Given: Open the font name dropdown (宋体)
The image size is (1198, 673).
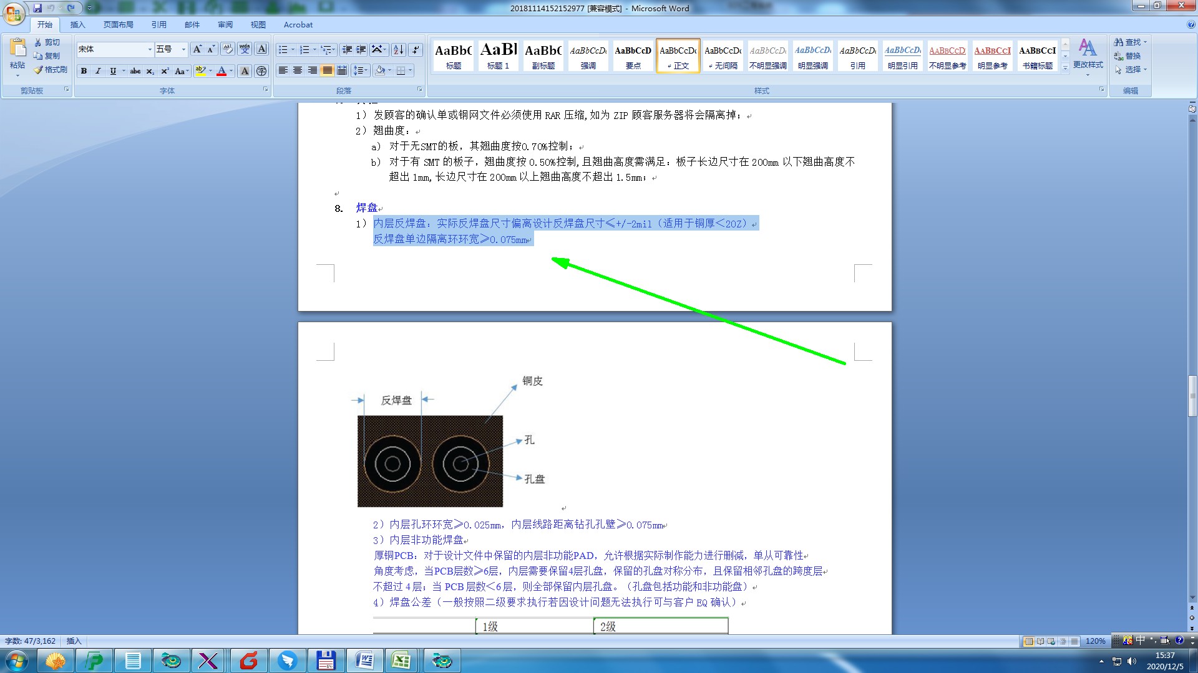Looking at the screenshot, I should (x=150, y=49).
